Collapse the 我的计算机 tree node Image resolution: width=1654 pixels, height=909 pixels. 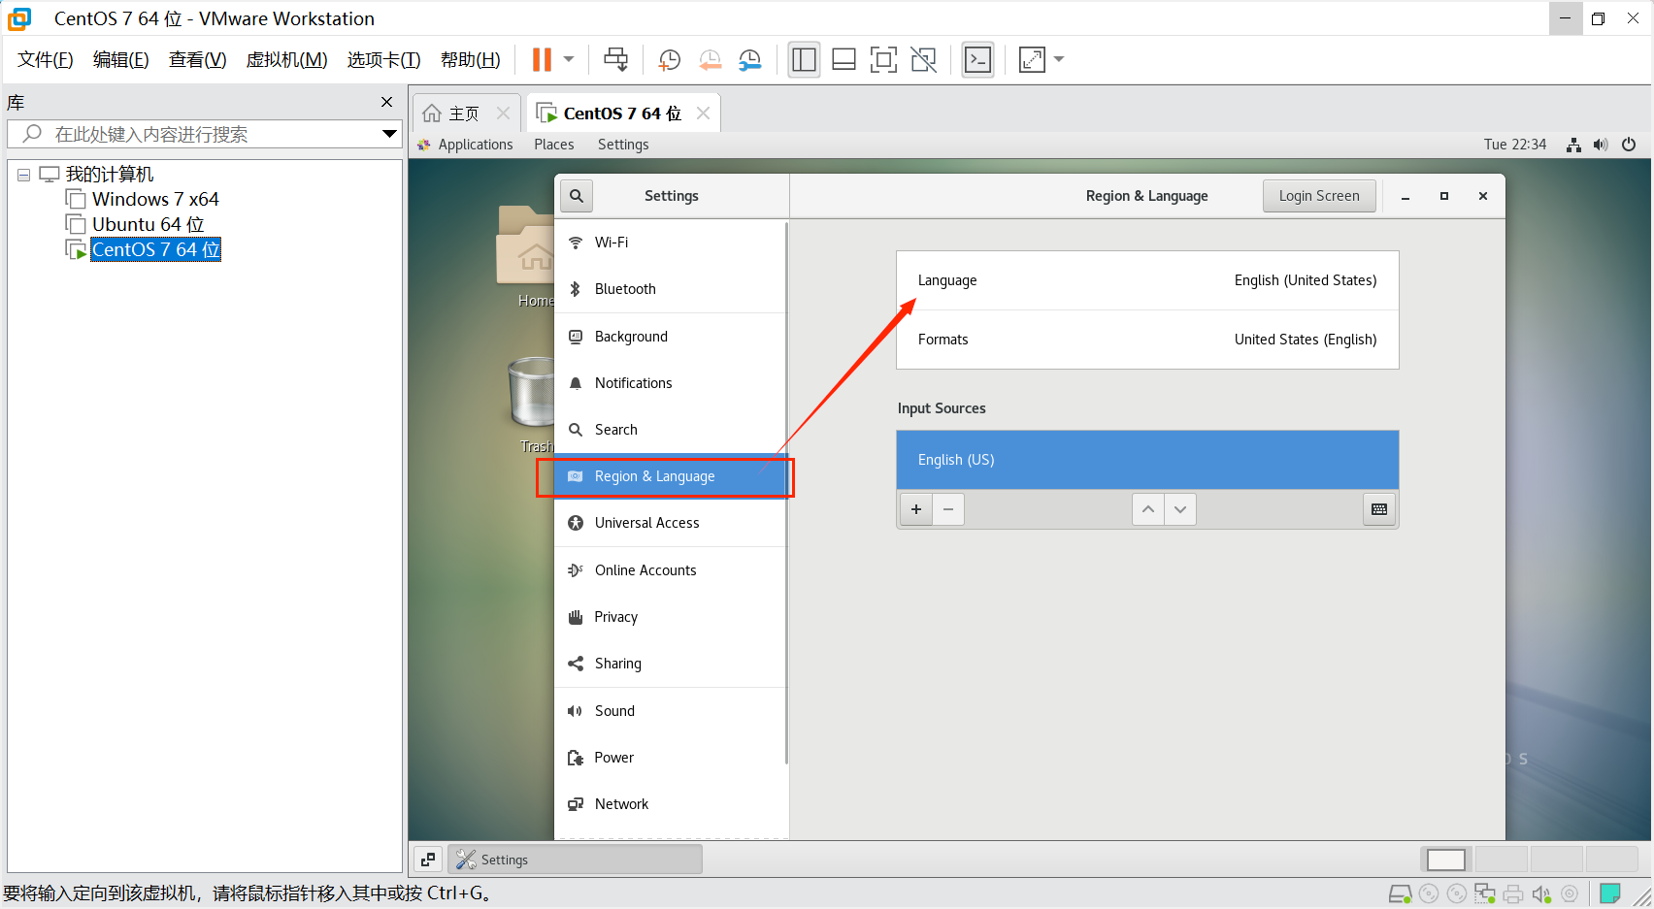coord(23,176)
